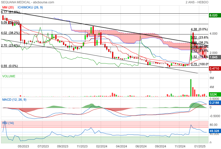The height and width of the screenshot is (149, 221).
Task: Click the 80.00 RSI axis value
Action: tap(213, 125)
